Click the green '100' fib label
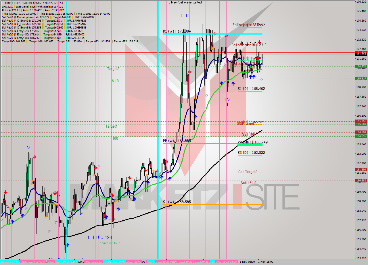Image resolution: width=368 pixels, height=265 pixels. point(115,139)
